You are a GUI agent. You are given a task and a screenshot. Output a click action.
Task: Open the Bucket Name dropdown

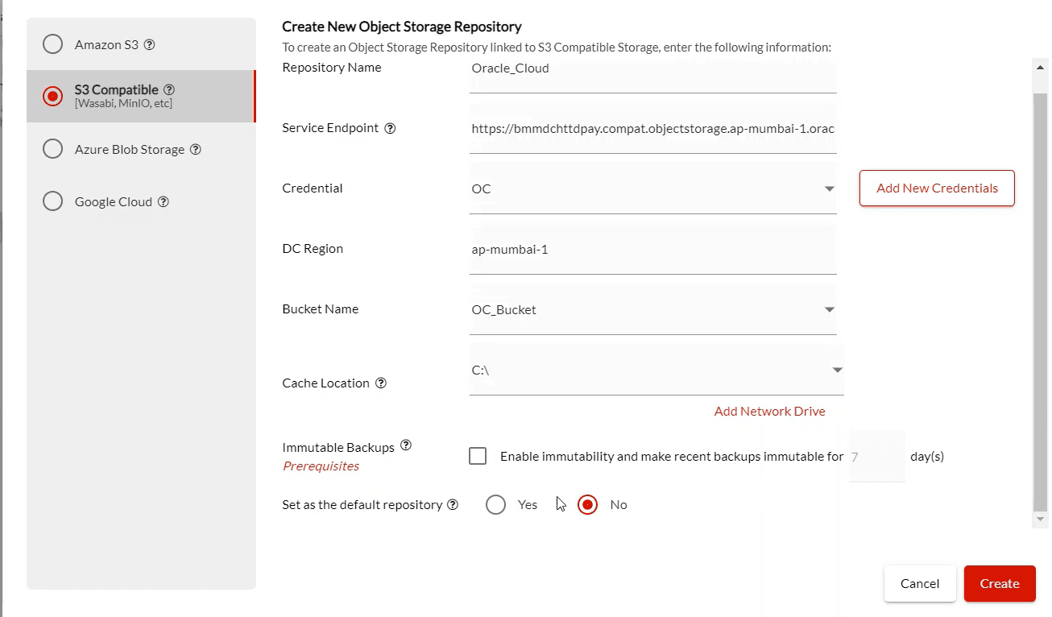point(652,309)
